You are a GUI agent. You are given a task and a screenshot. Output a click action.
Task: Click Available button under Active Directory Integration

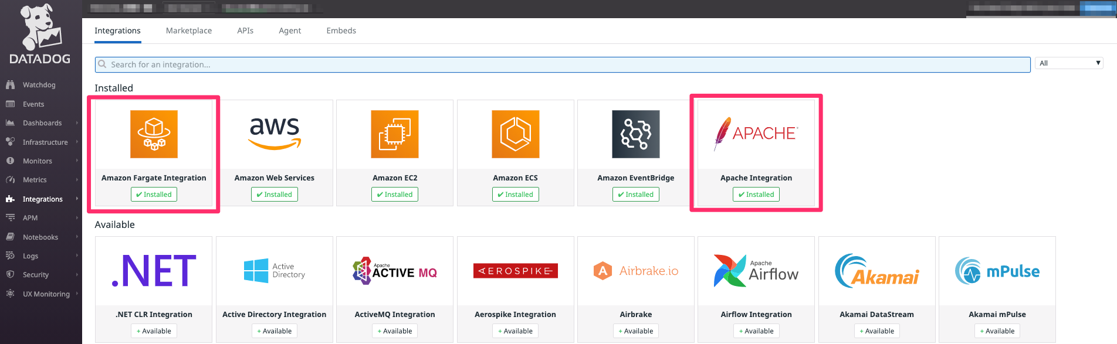click(275, 331)
